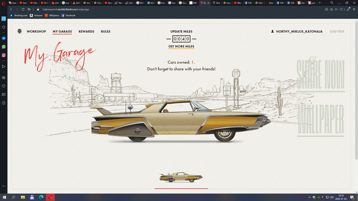358x201 pixels.
Task: Open Messenger in Opera sidebar
Action: coord(4,38)
